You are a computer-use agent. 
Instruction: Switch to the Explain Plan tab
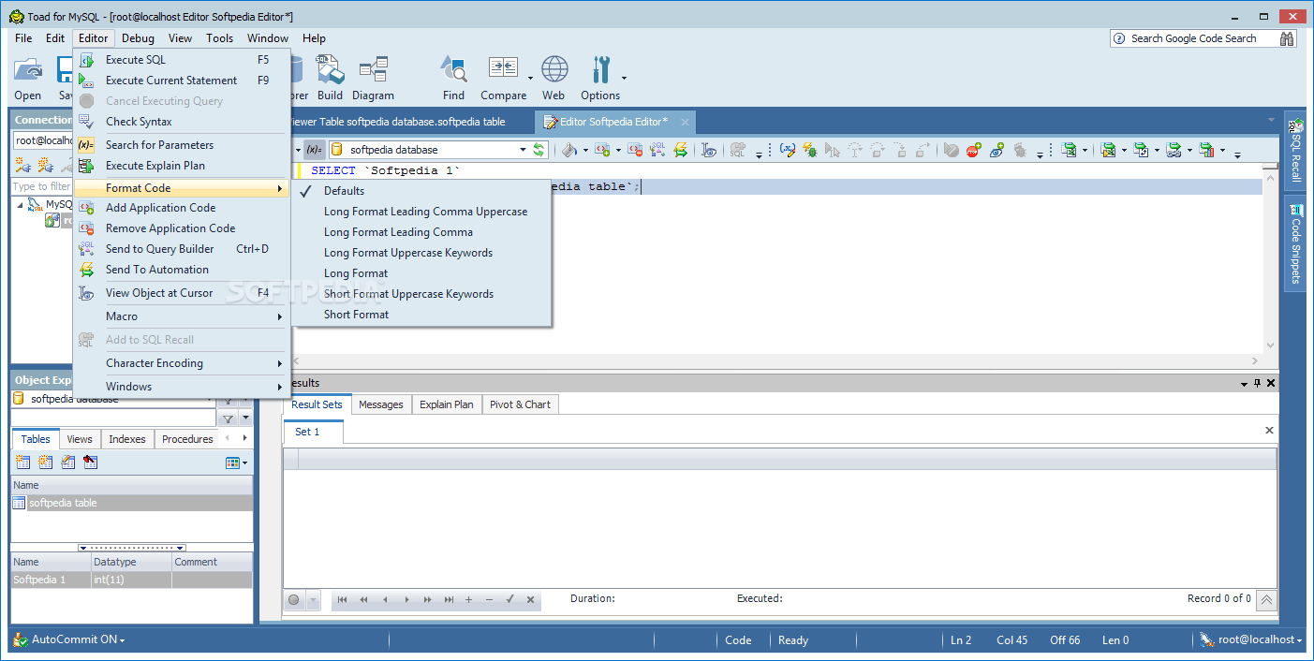click(x=447, y=404)
